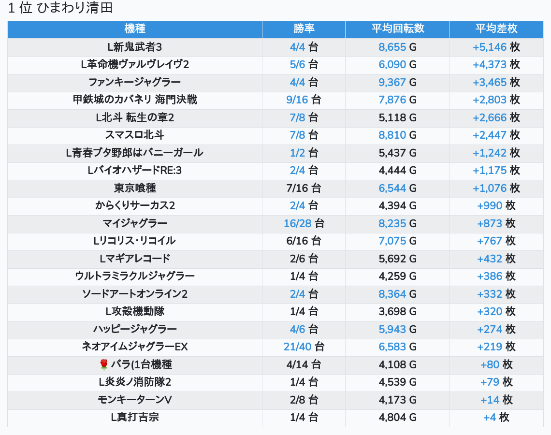Click the L青春ブタ野郎はバニーガール row name
551x435 pixels.
[x=134, y=153]
